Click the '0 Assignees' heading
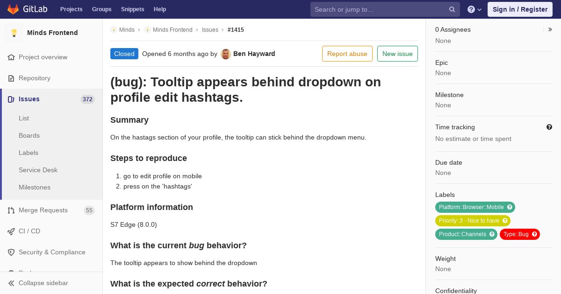Image resolution: width=561 pixels, height=294 pixels. click(x=453, y=29)
